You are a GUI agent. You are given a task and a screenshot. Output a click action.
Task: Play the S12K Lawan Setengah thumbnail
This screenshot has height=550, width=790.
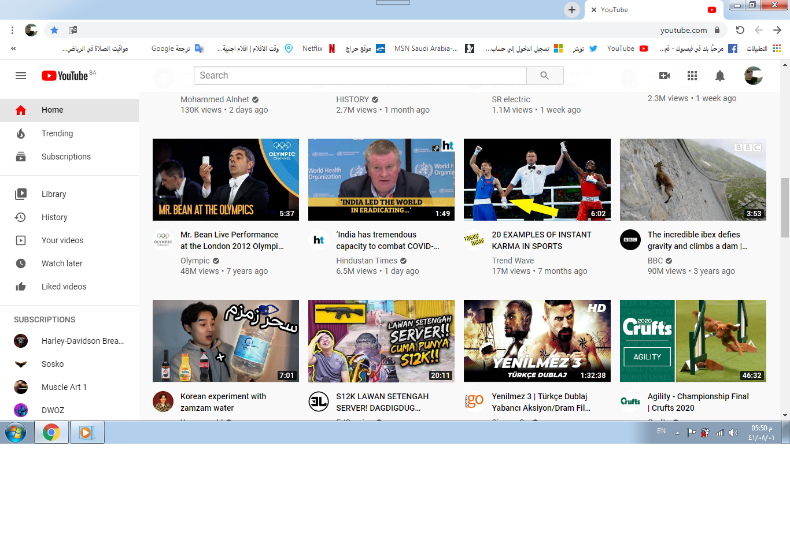pos(381,341)
